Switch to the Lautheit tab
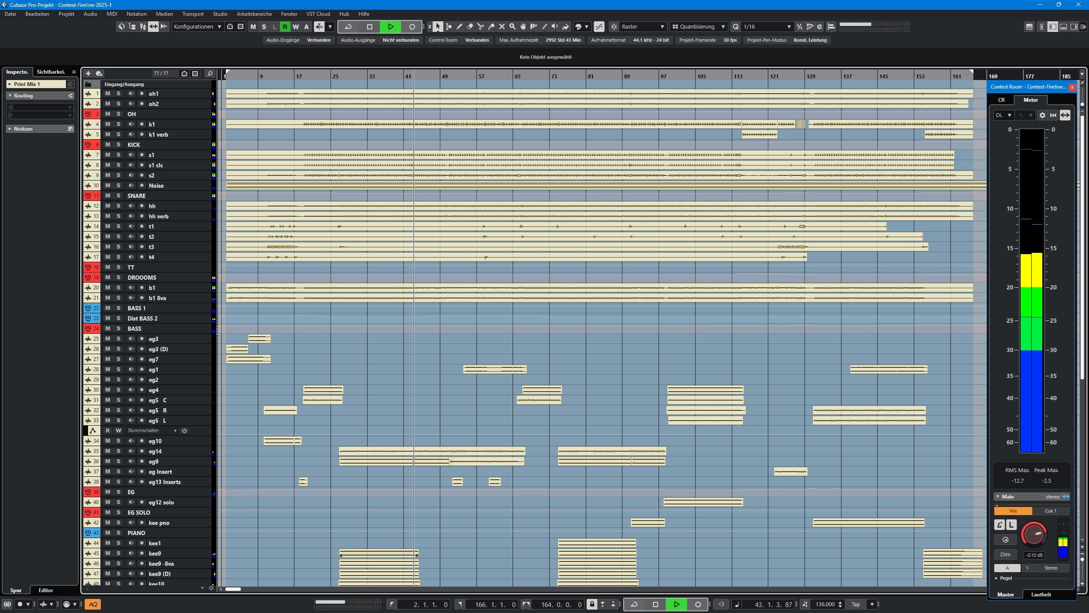Viewport: 1089px width, 613px height. point(1041,595)
